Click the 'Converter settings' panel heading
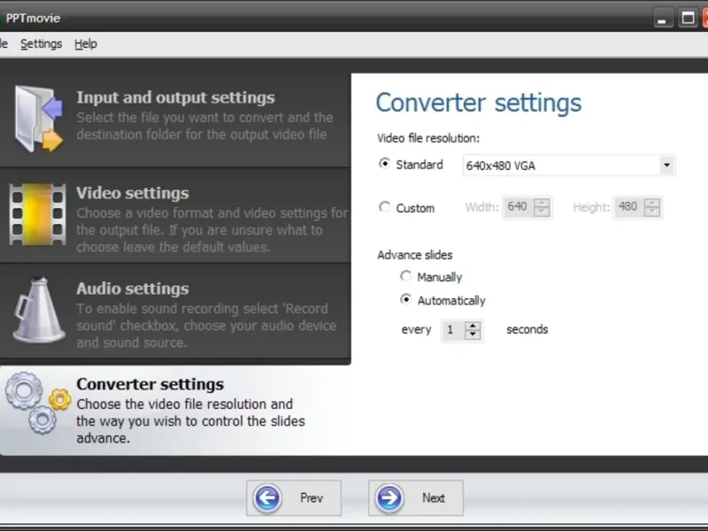708x531 pixels. tap(479, 103)
